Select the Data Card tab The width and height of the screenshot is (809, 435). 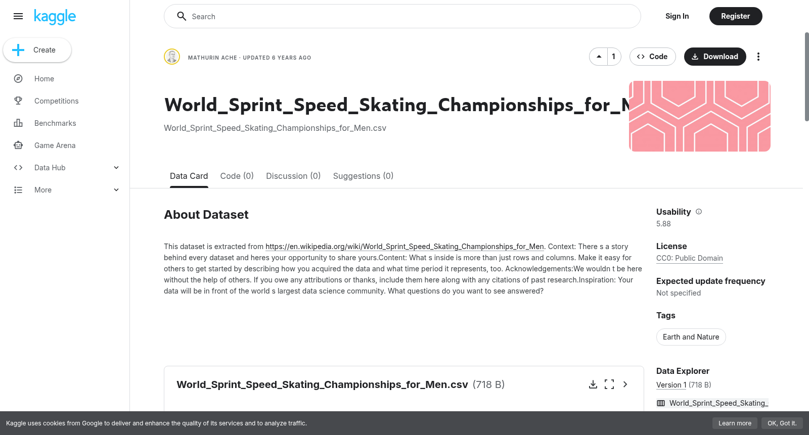pos(189,176)
